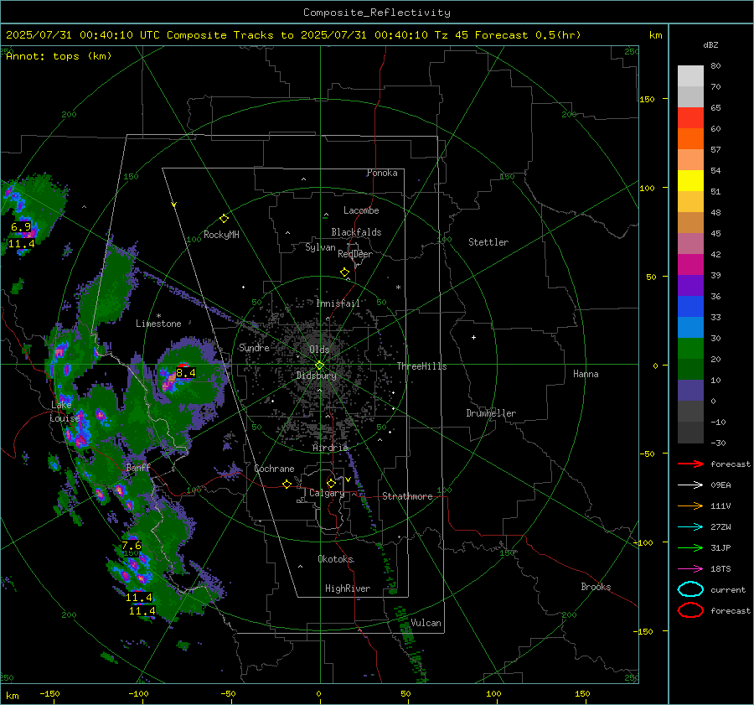Click the Cochrane label
The image size is (754, 705).
(274, 469)
